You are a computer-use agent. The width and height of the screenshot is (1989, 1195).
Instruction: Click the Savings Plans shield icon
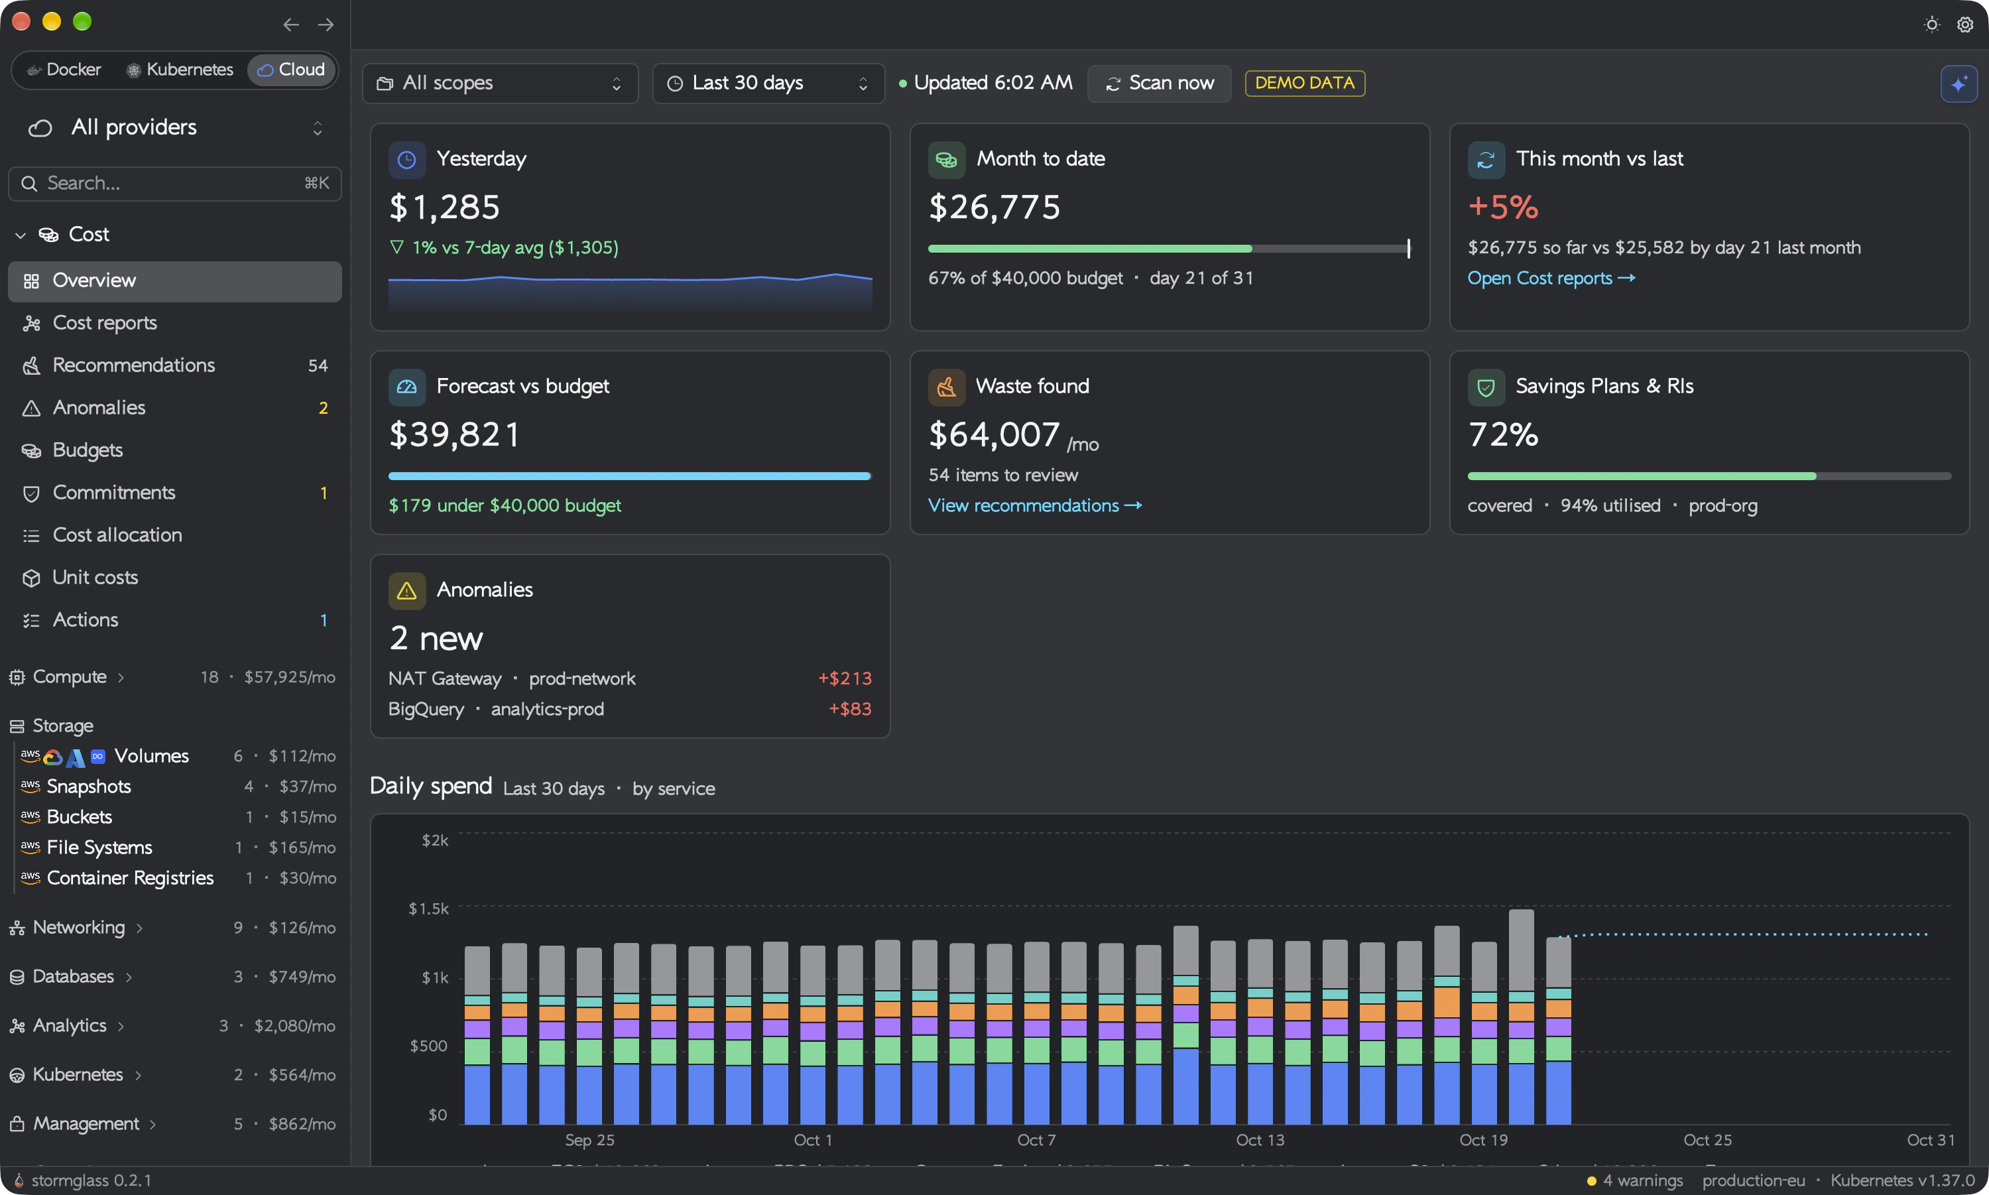1486,387
